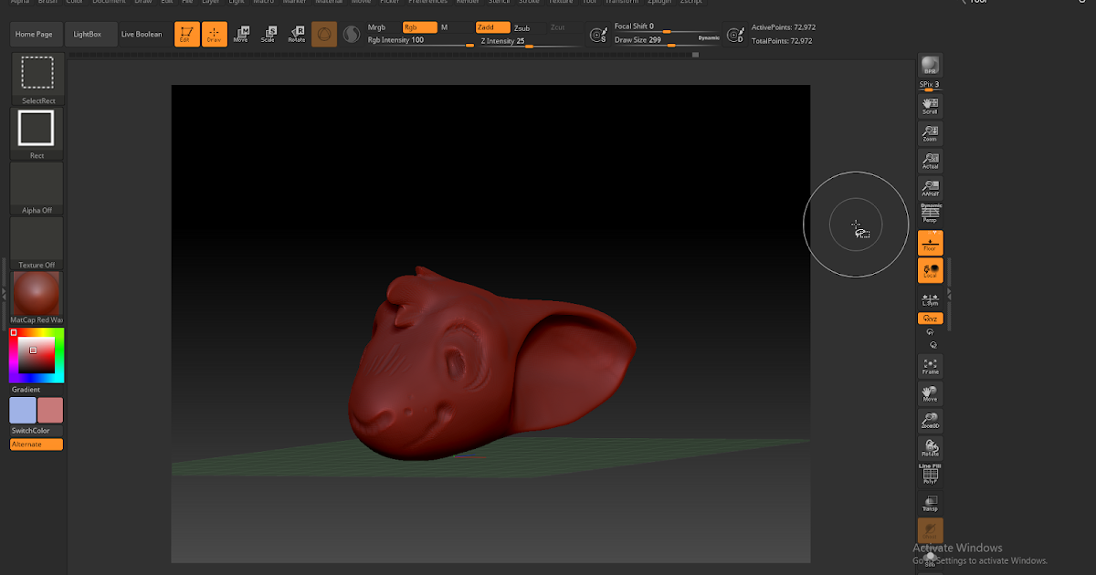1096x575 pixels.
Task: Select the Scale tool in top shelf
Action: pyautogui.click(x=269, y=33)
